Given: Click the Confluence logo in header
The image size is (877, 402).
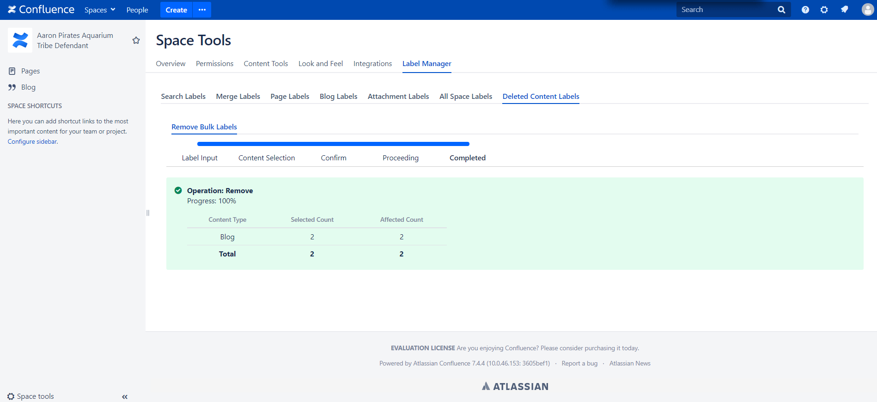Looking at the screenshot, I should (x=41, y=10).
